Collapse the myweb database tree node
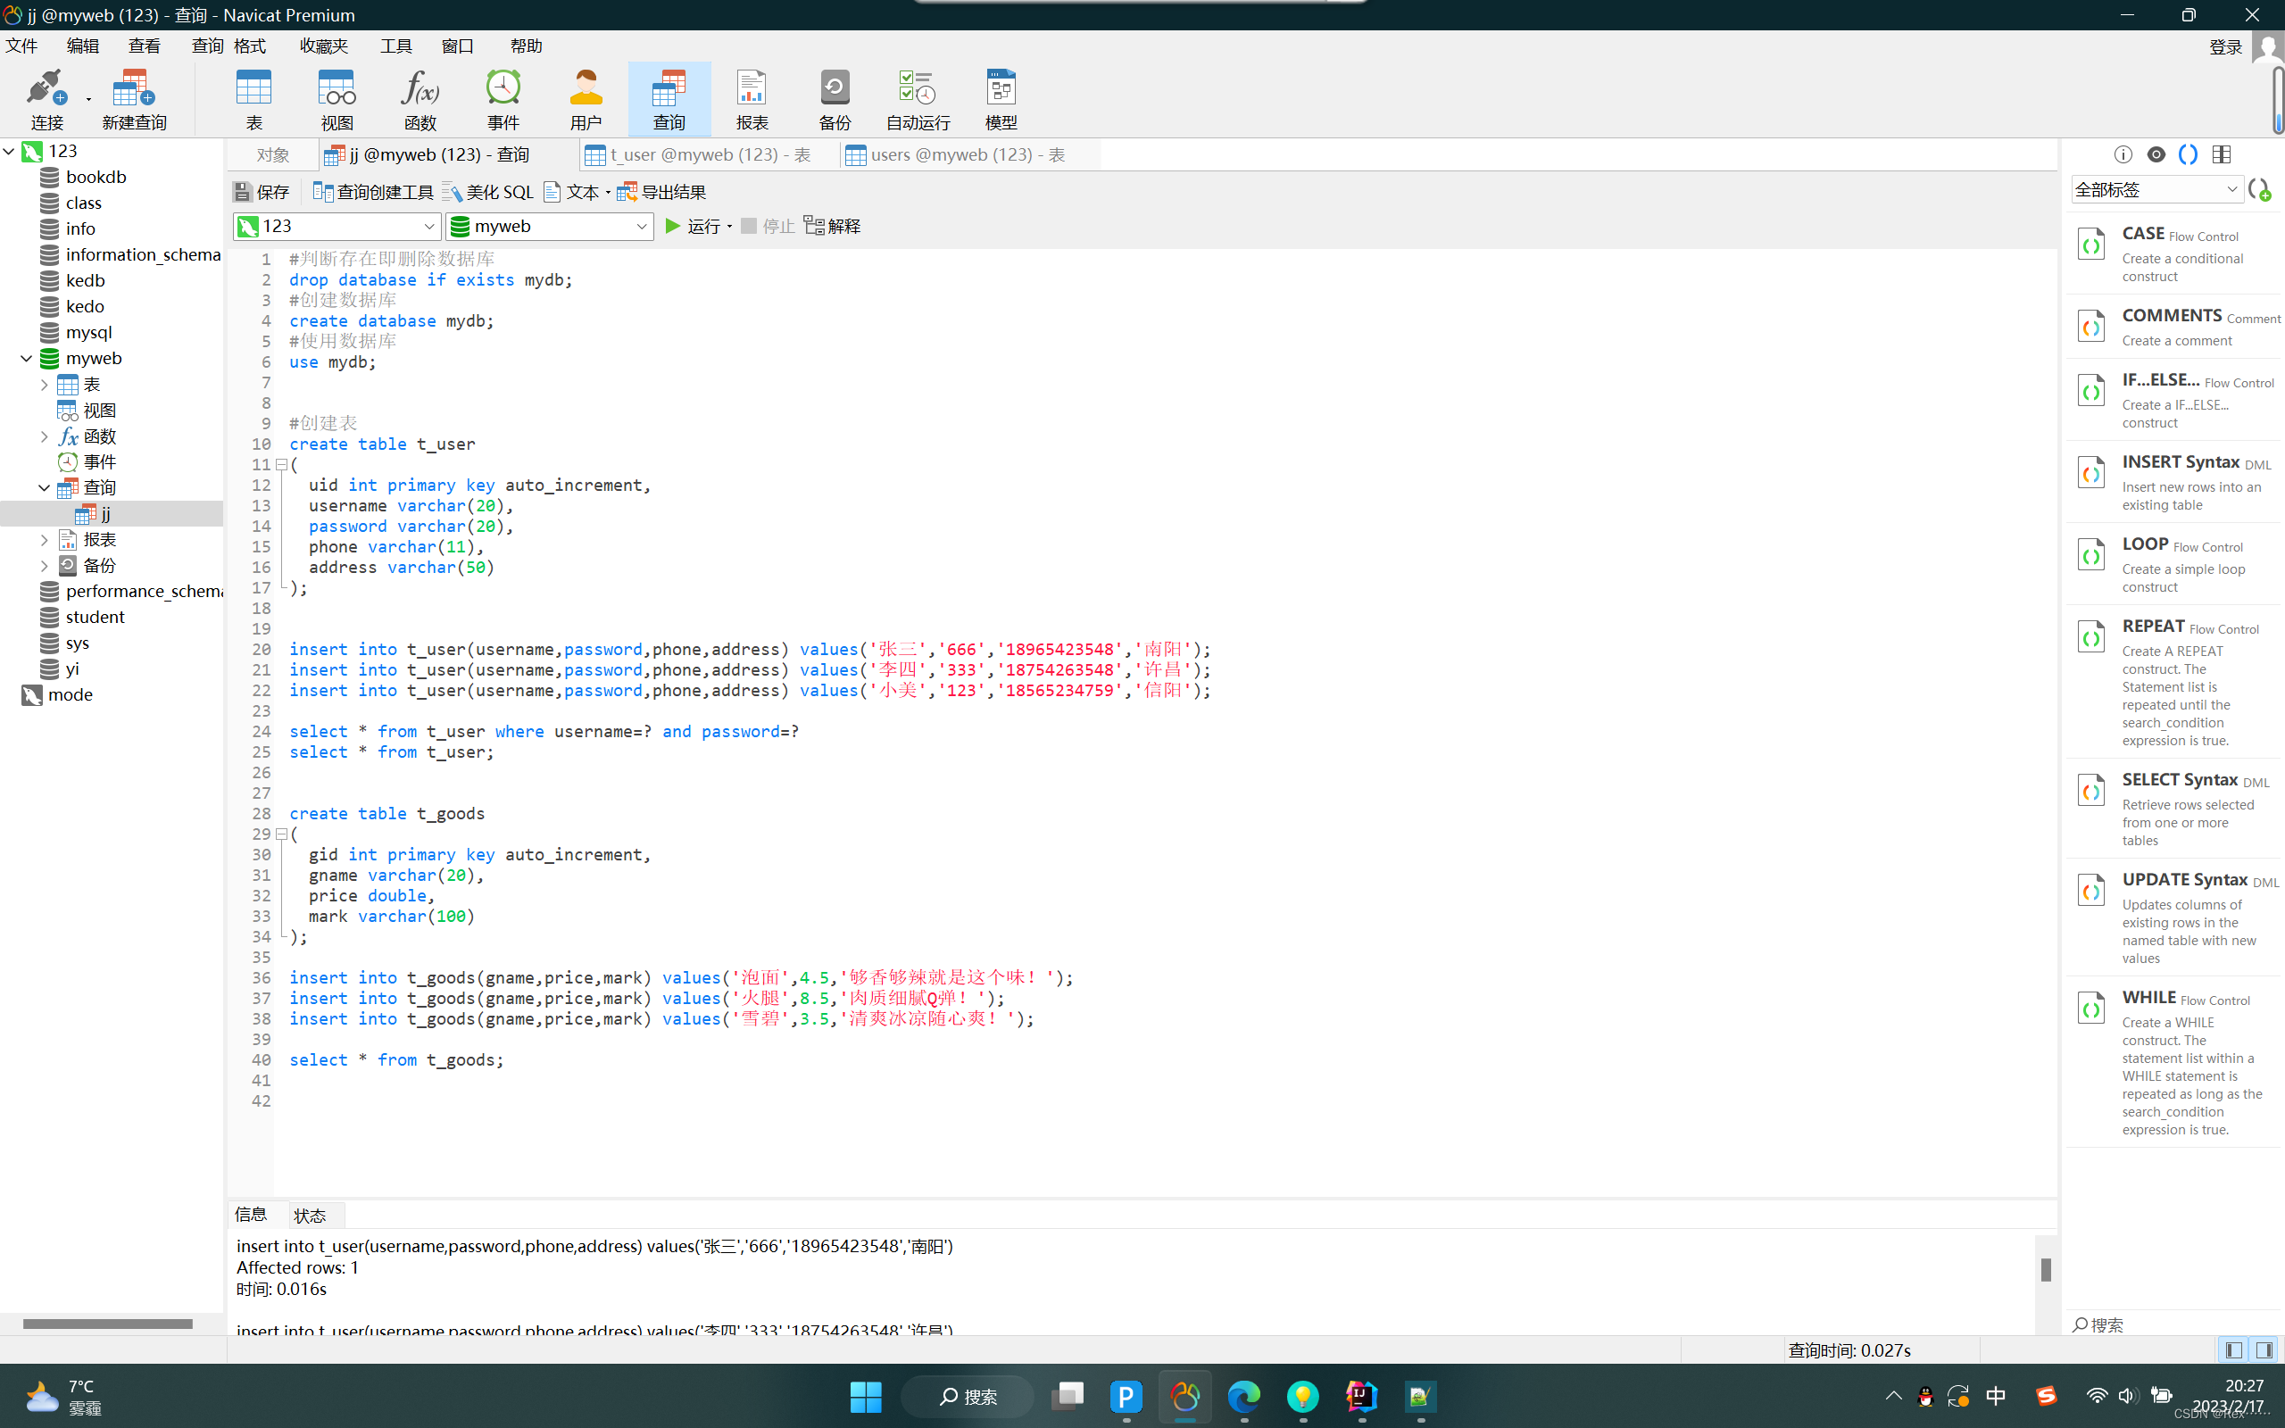Image resolution: width=2285 pixels, height=1428 pixels. tap(27, 358)
